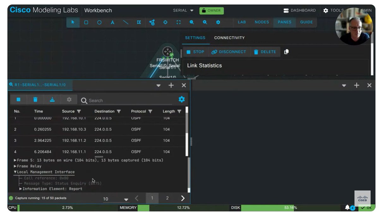Expand the Frame 5 tree row
The width and height of the screenshot is (379, 214).
pyautogui.click(x=15, y=160)
